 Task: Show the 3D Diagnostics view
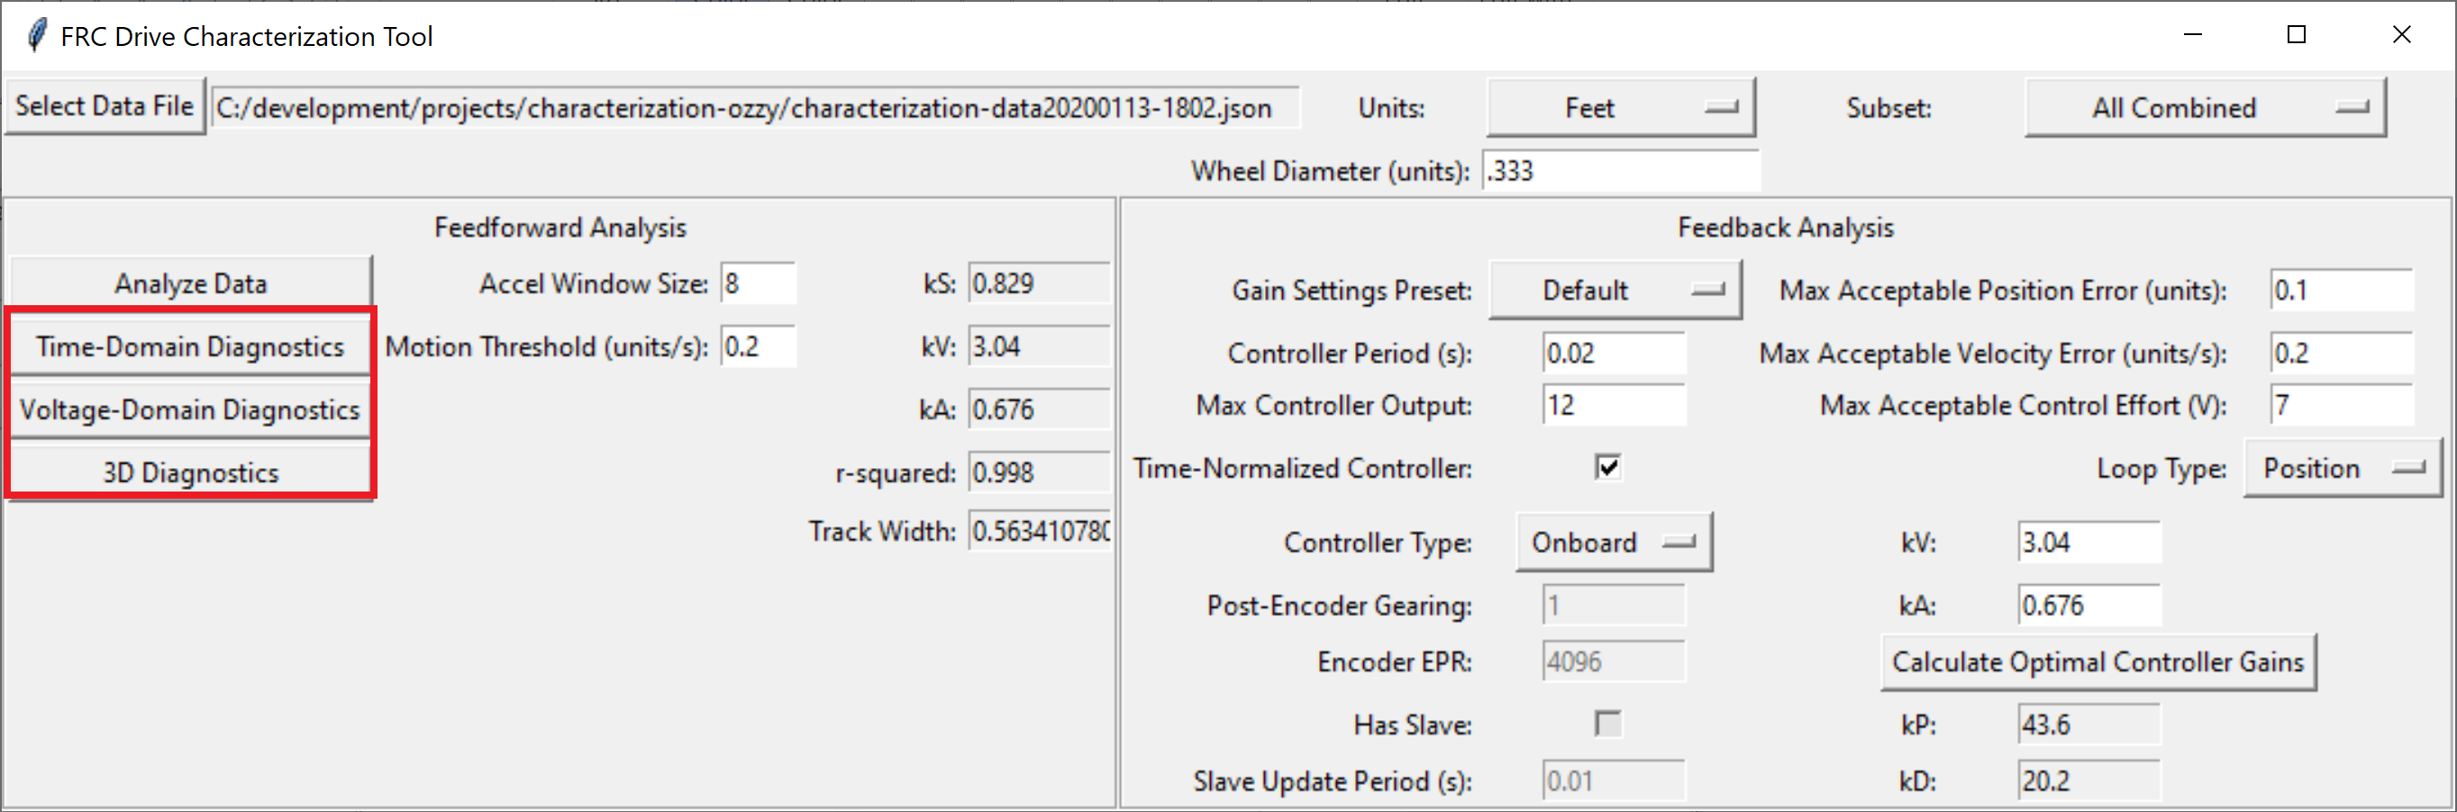tap(190, 473)
